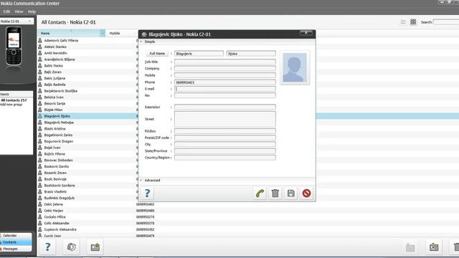Open main window help question mark
459x258 pixels.
(x=48, y=247)
